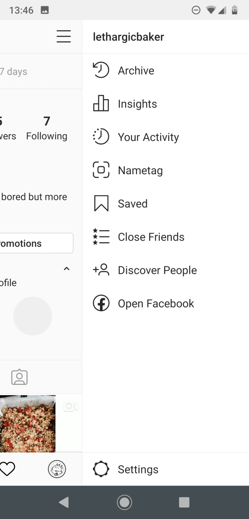The height and width of the screenshot is (519, 249).
Task: Open the Following count
Action: [x=47, y=128]
